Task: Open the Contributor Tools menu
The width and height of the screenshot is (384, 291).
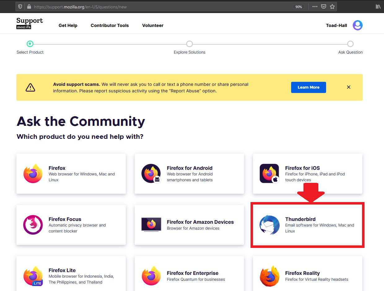Action: click(x=110, y=25)
